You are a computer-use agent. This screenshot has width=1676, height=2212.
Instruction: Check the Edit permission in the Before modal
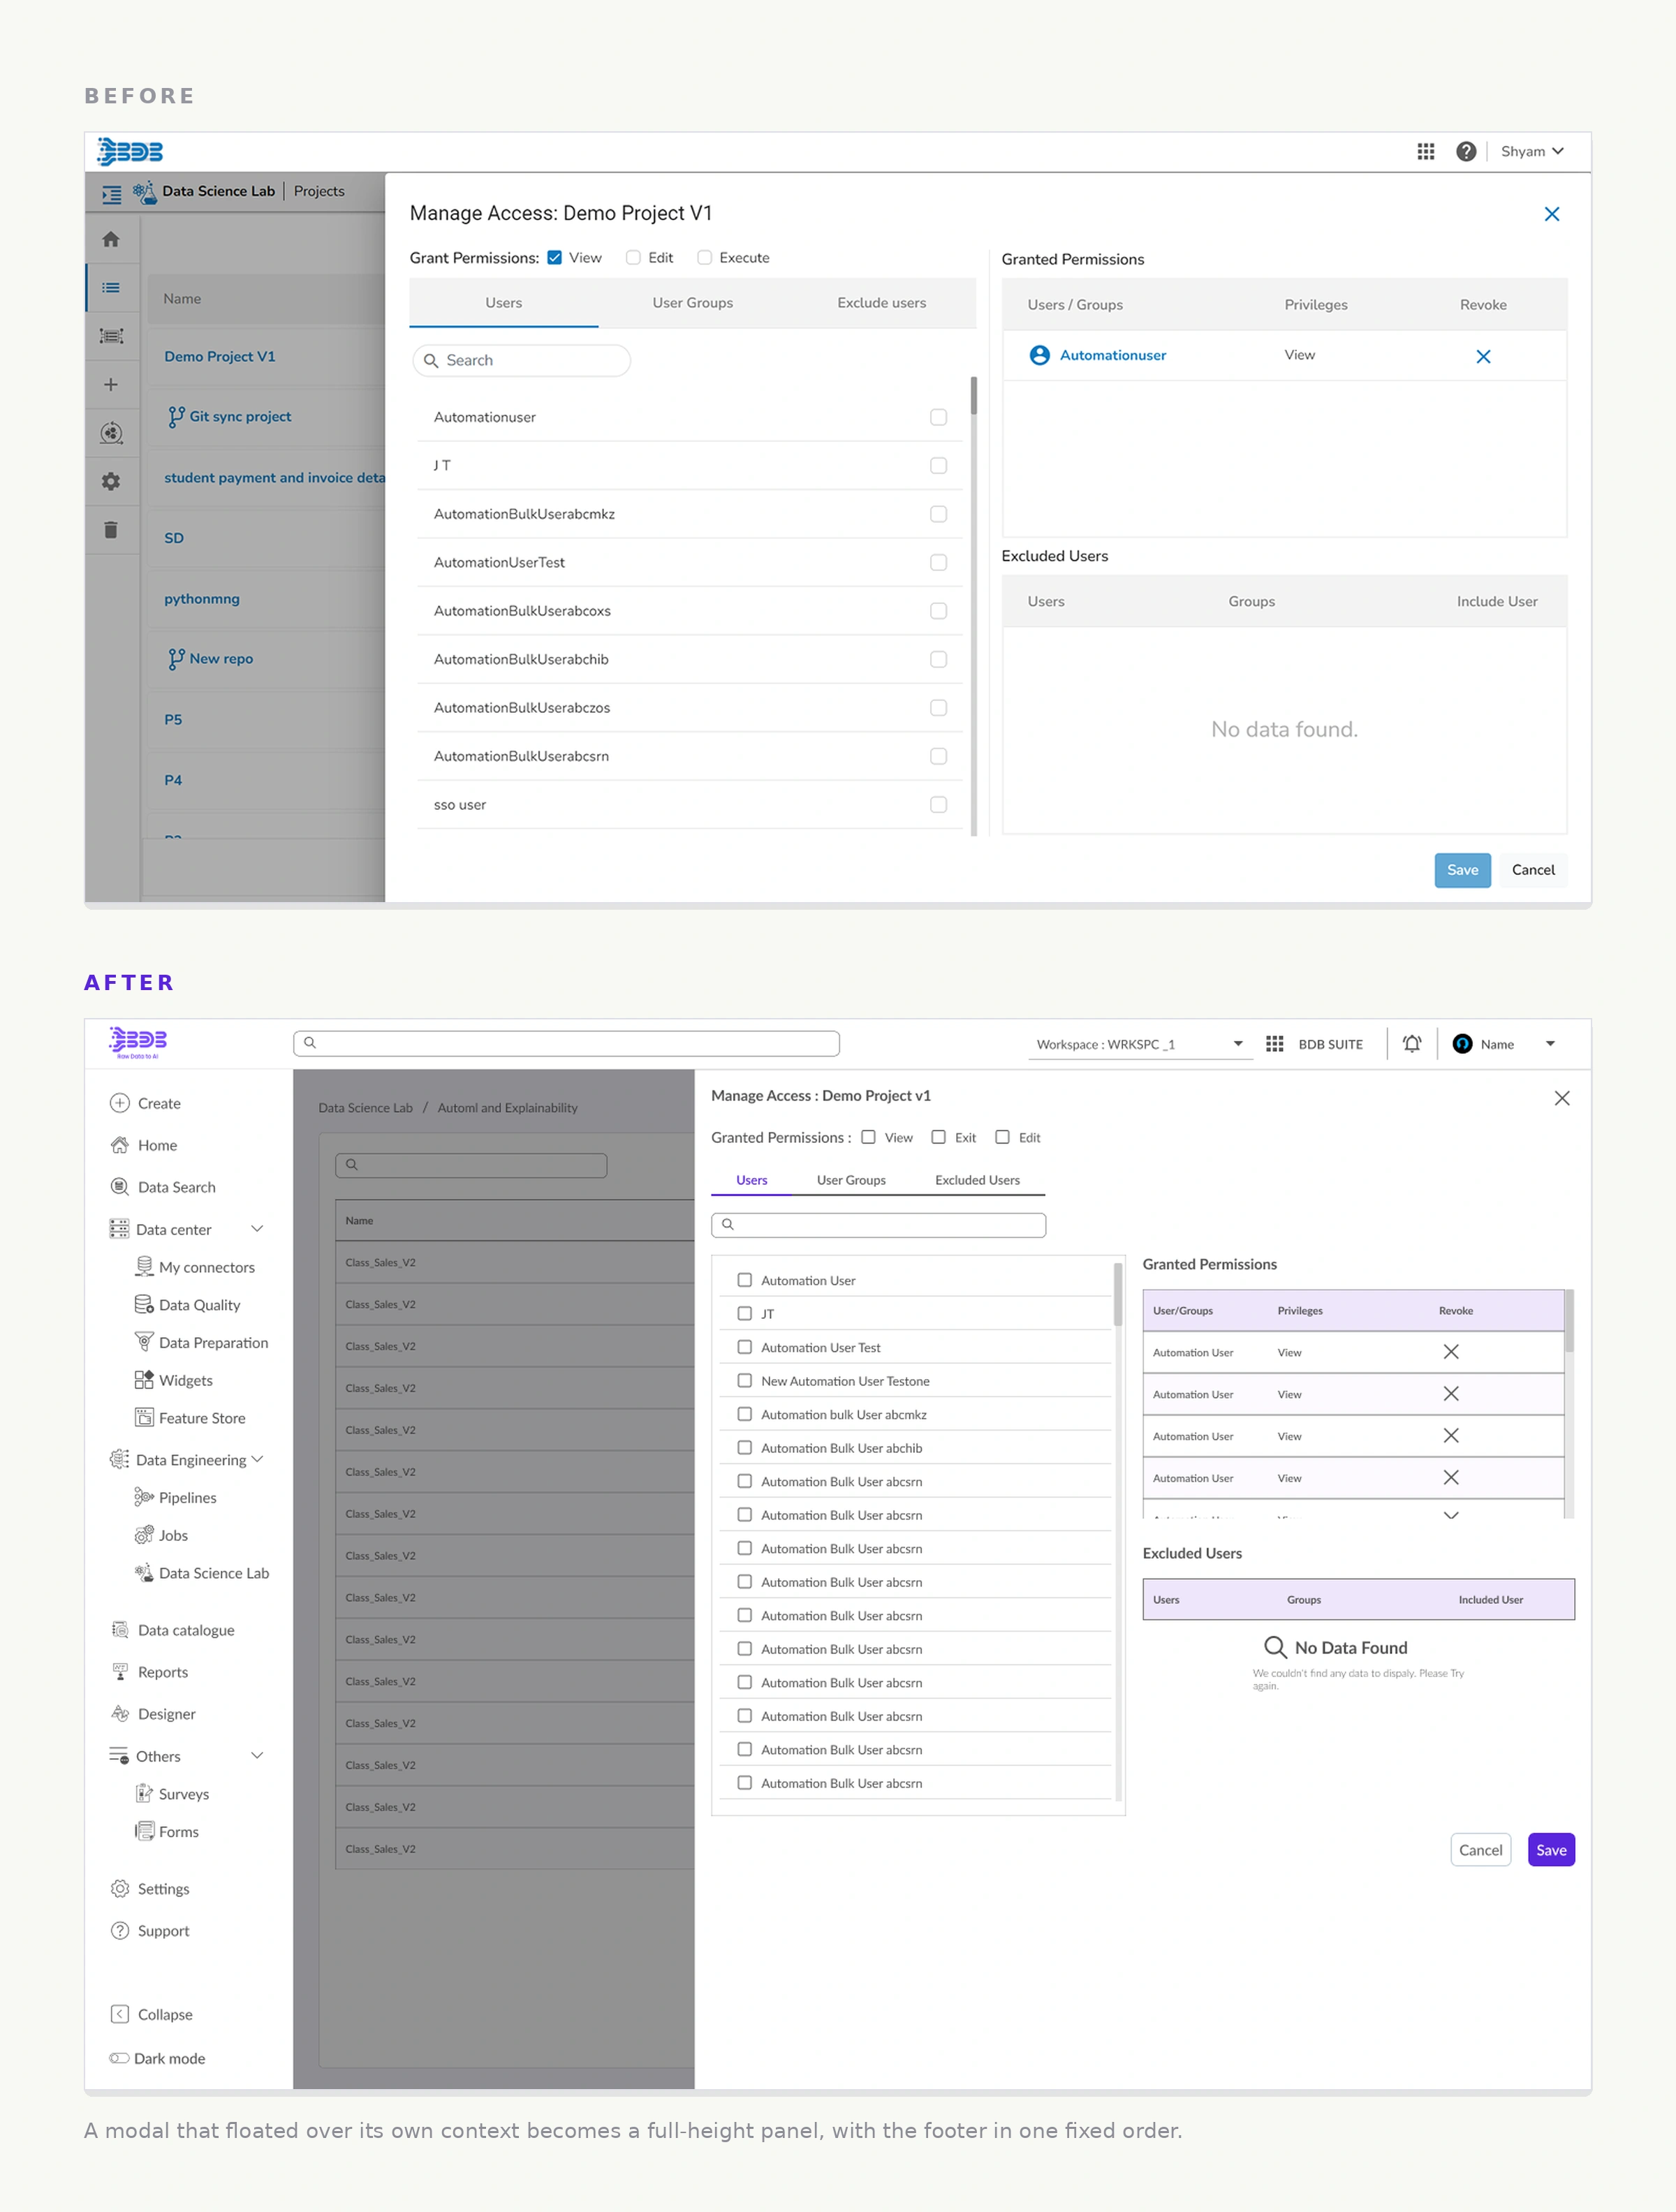tap(633, 258)
